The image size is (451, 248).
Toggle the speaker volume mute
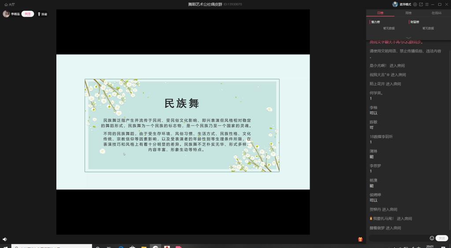[x=5, y=239]
